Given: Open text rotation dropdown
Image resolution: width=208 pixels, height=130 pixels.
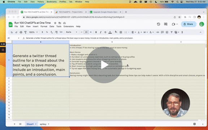Looking at the screenshot, I should tap(152, 32).
